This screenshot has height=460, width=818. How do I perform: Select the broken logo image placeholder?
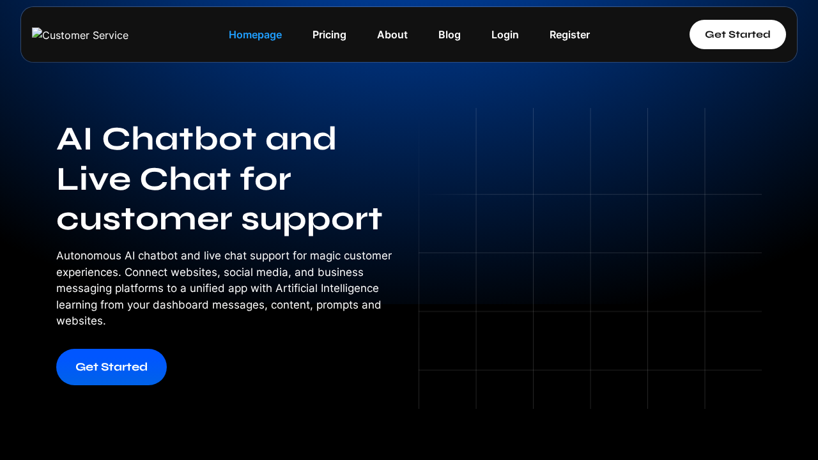(80, 34)
